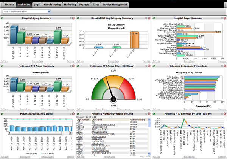This screenshot has height=159, width=227.
Task: Open the Legal tab
Action: 37,5
